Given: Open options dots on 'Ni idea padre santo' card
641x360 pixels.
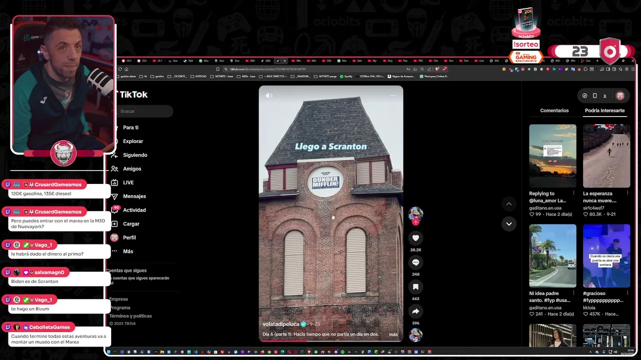Looking at the screenshot, I should pyautogui.click(x=573, y=293).
